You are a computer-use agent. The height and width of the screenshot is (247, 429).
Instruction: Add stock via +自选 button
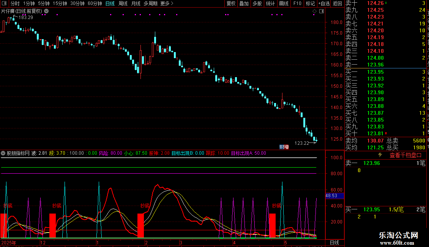(x=324, y=3)
